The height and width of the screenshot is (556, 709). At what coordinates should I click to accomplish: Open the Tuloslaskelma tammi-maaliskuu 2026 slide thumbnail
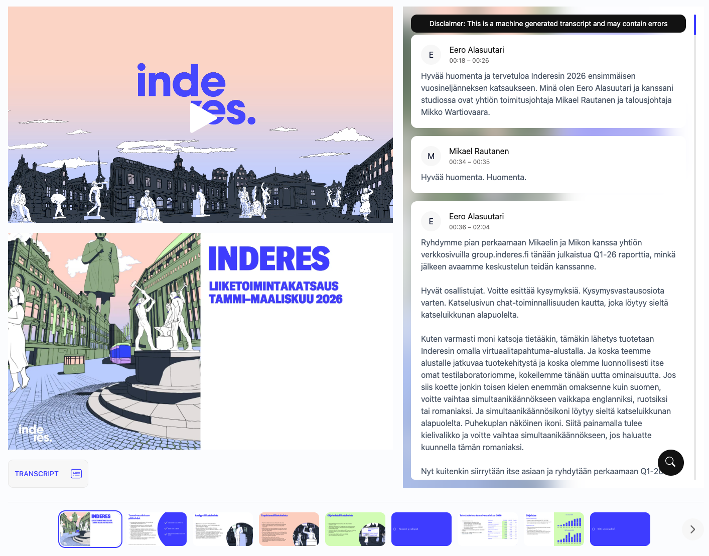tap(488, 529)
